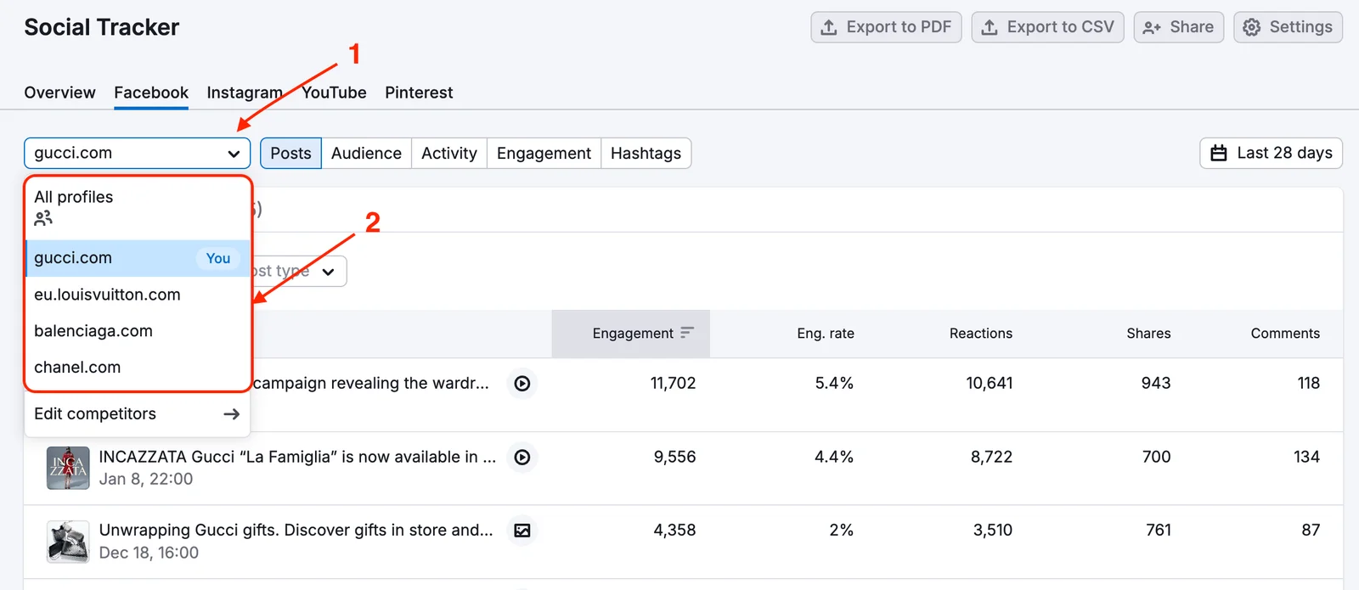The image size is (1359, 590).
Task: Click the You badge beside gucci.com
Action: click(x=218, y=258)
